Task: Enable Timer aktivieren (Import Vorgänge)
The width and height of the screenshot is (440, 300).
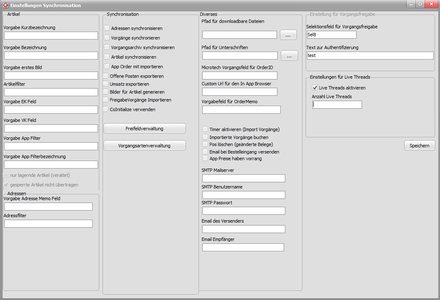Action: 205,129
